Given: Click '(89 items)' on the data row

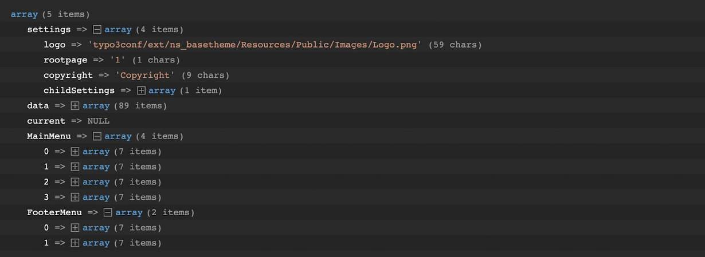Looking at the screenshot, I should tap(140, 106).
